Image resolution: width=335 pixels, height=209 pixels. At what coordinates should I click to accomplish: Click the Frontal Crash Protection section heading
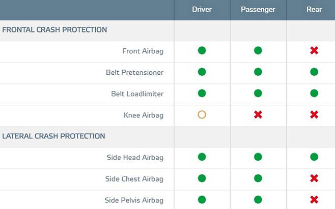pos(54,30)
